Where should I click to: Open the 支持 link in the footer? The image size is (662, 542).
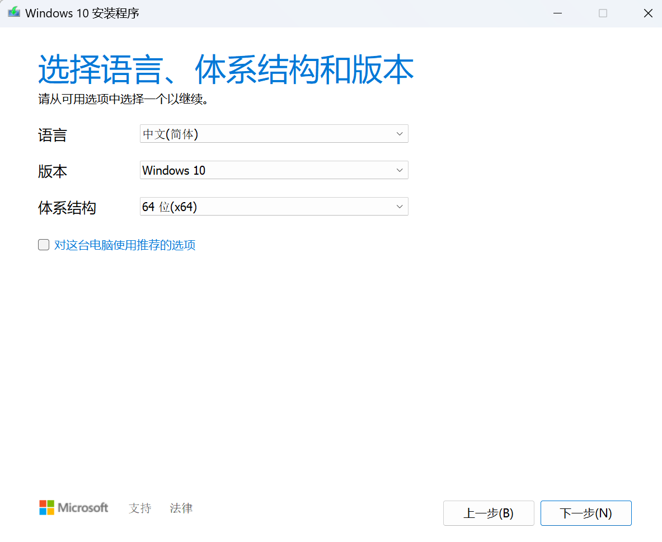(x=140, y=508)
